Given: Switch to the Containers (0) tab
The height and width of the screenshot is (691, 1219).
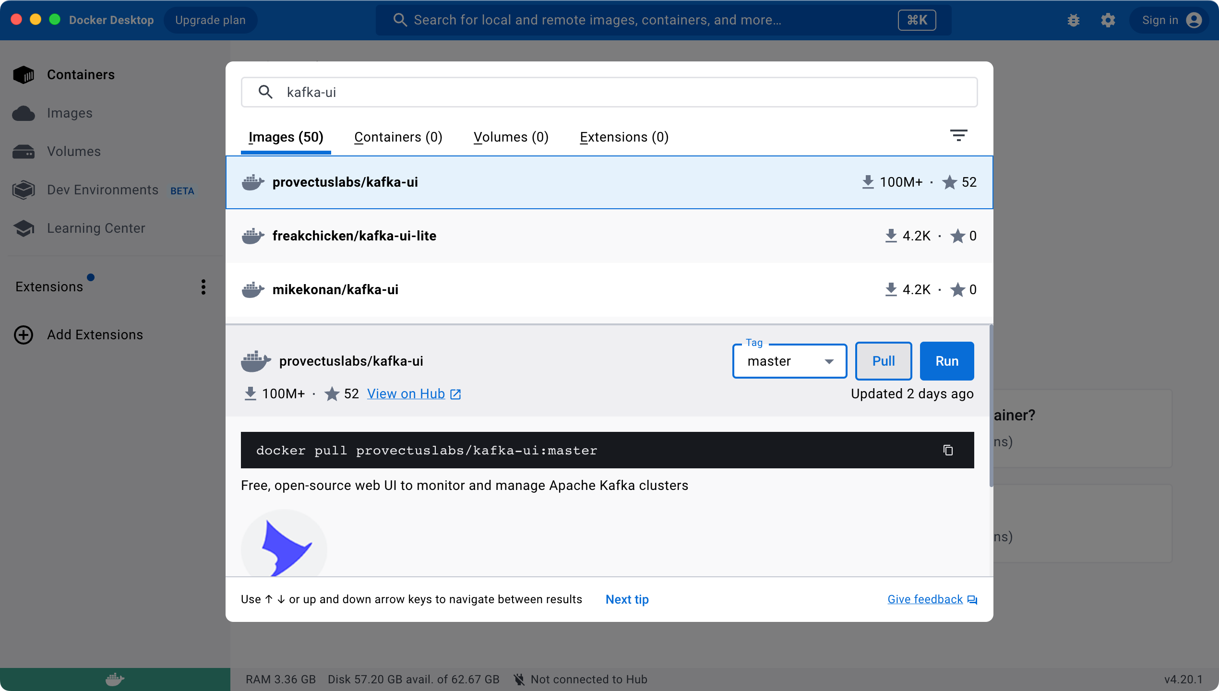Looking at the screenshot, I should pos(398,137).
